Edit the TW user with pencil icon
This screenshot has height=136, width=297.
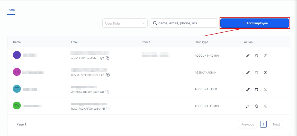click(x=248, y=106)
